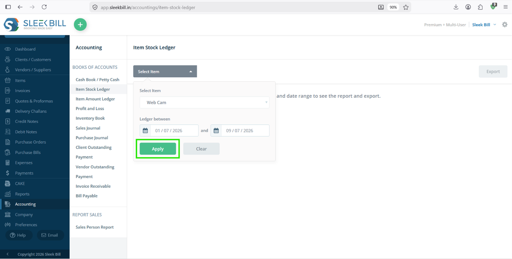The image size is (512, 259).
Task: Click the 90% zoom level indicator
Action: 393,7
